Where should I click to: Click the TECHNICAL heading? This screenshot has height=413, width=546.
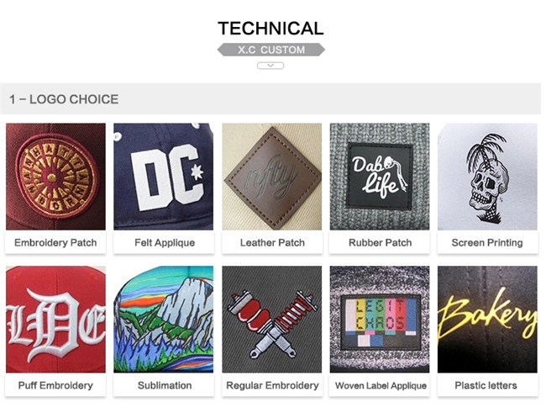[x=271, y=29]
